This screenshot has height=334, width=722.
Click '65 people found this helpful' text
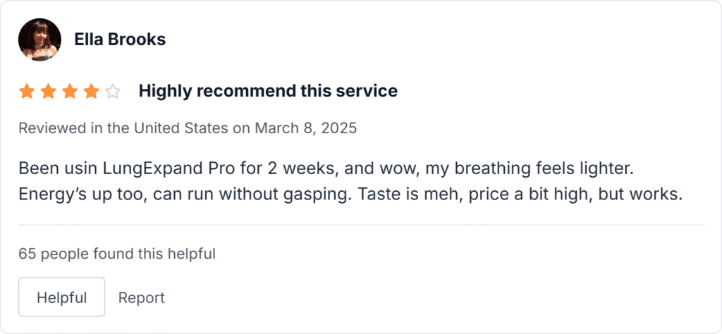point(117,254)
